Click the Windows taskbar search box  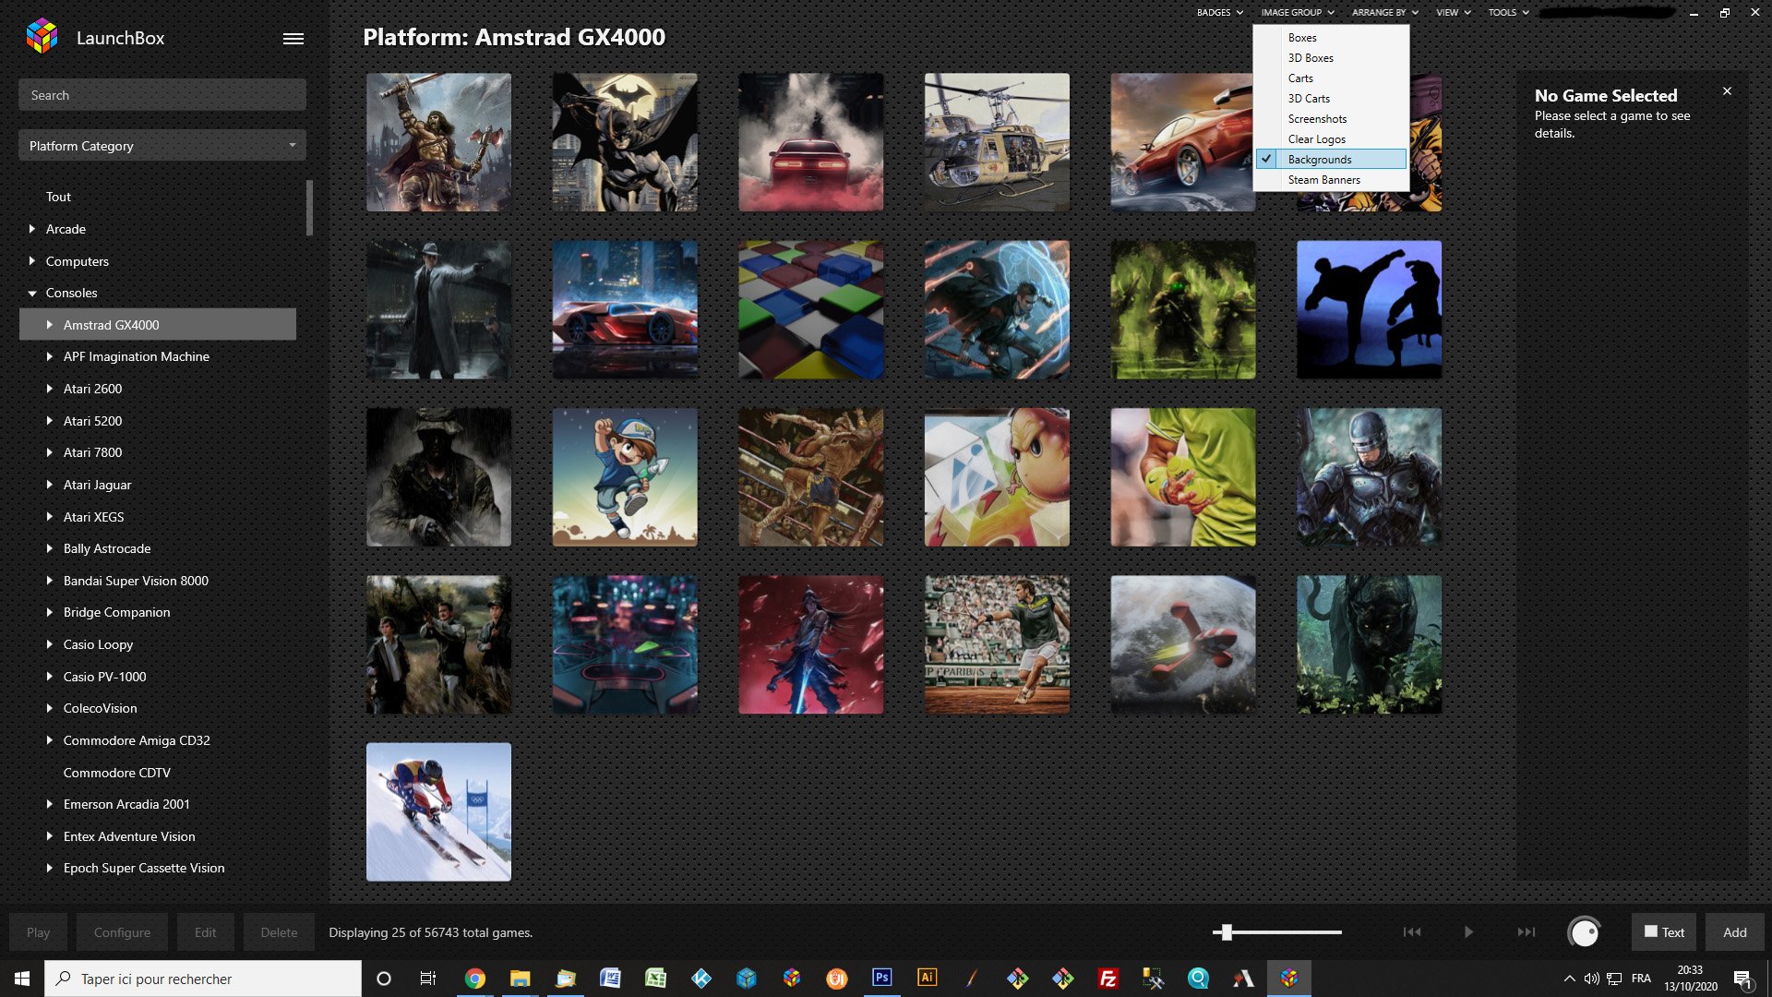click(x=203, y=979)
